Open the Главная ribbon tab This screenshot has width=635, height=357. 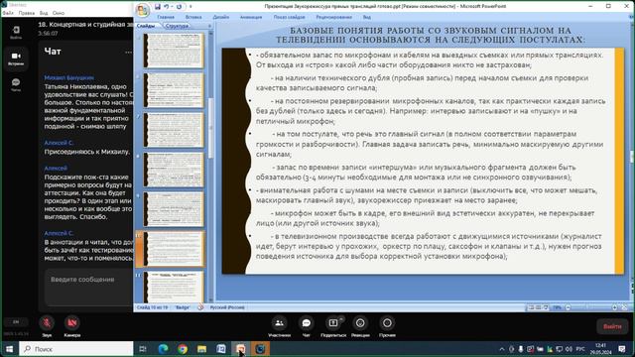click(x=166, y=17)
